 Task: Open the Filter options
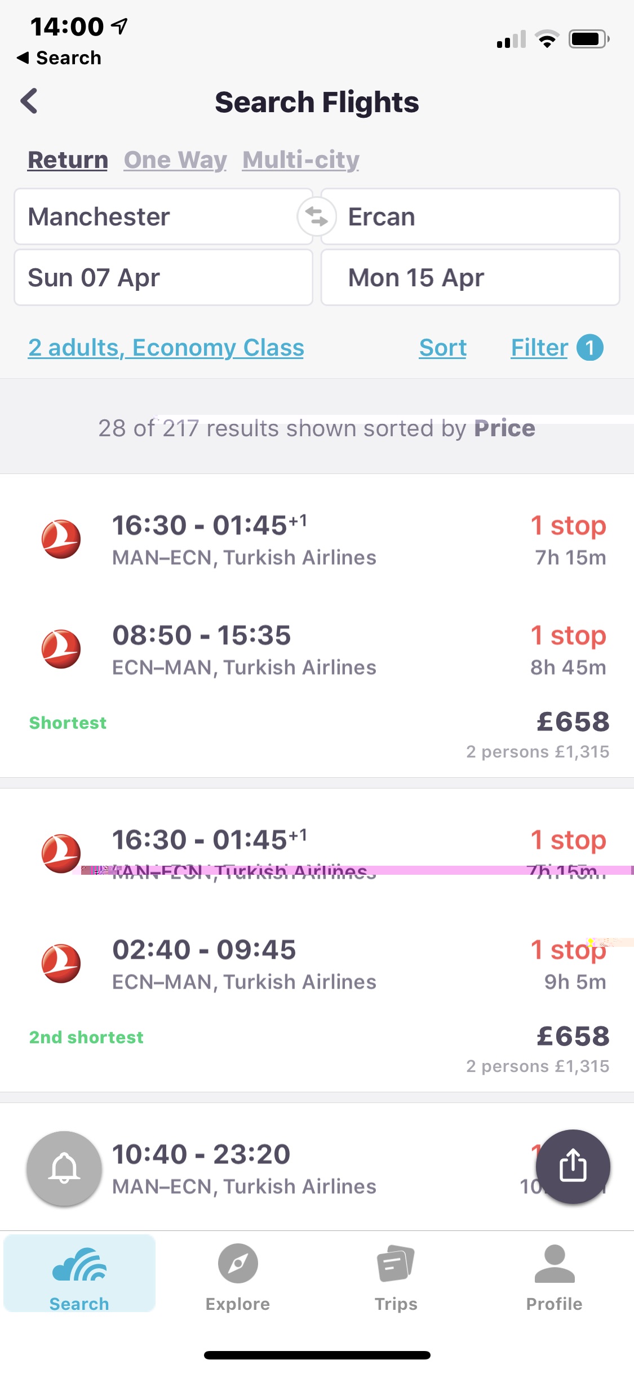pyautogui.click(x=539, y=348)
